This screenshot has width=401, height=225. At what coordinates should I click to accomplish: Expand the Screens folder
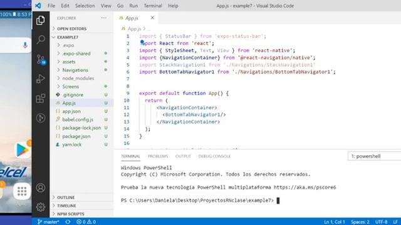pyautogui.click(x=82, y=86)
